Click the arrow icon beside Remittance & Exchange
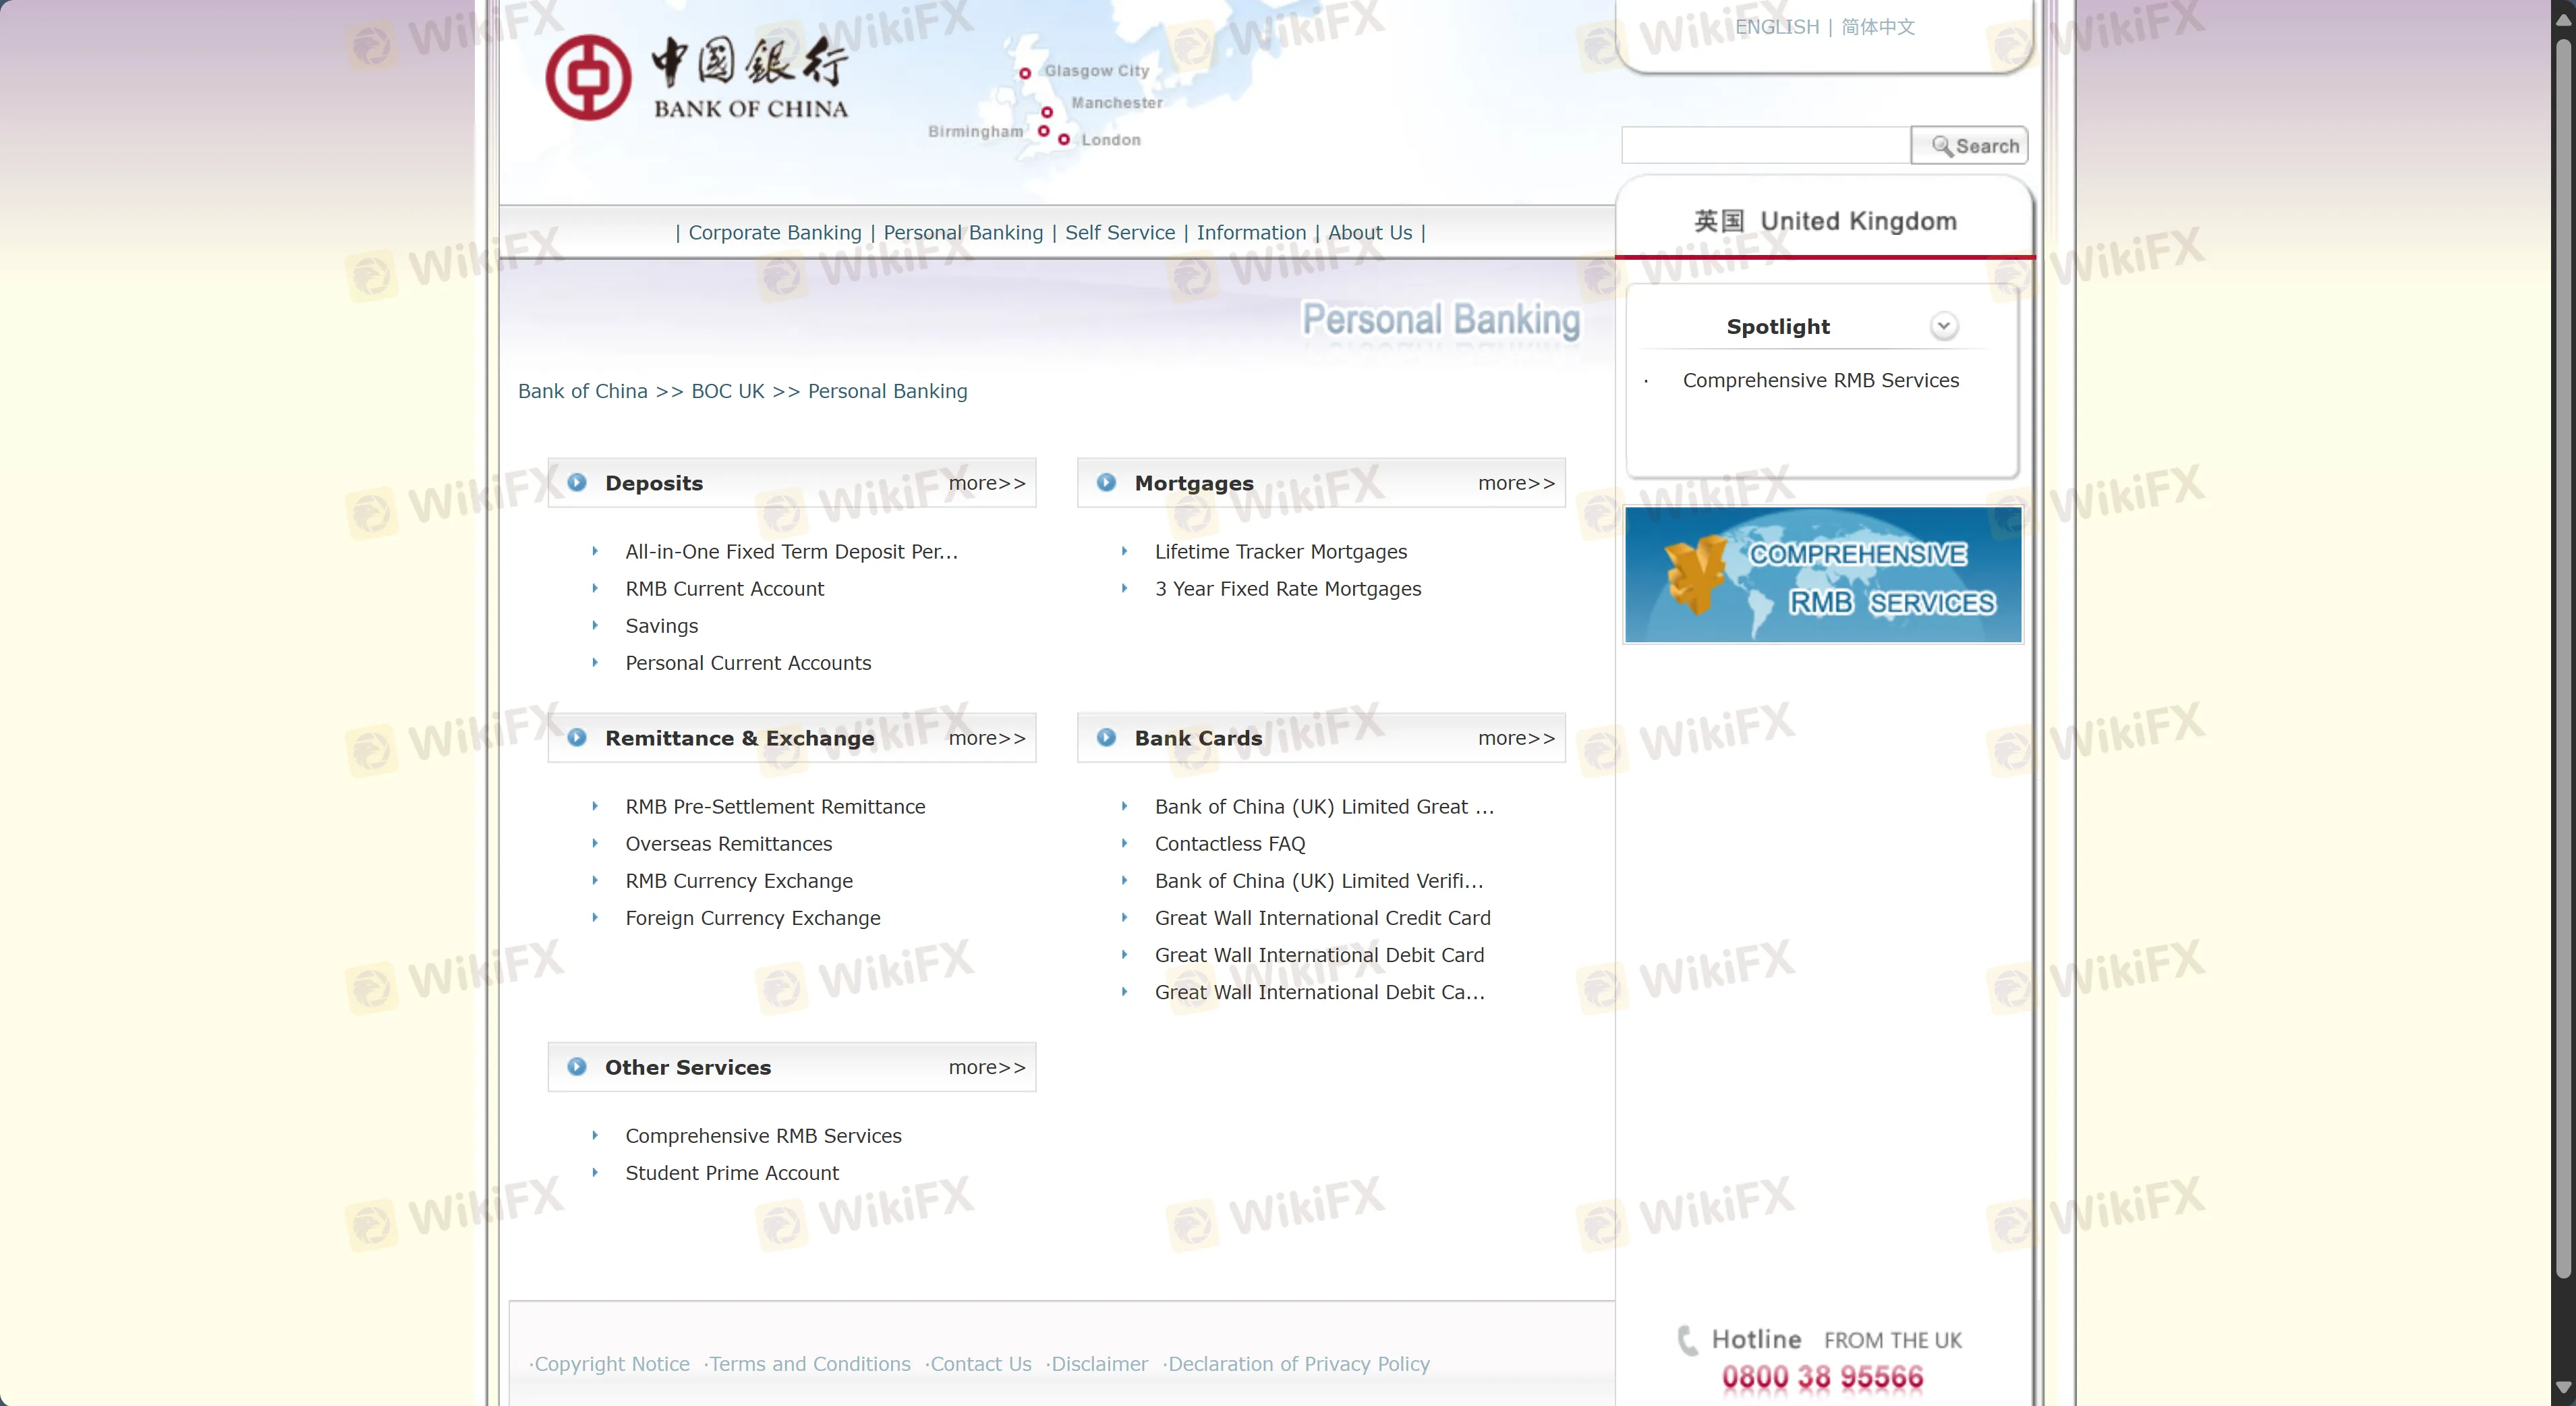 (x=577, y=737)
